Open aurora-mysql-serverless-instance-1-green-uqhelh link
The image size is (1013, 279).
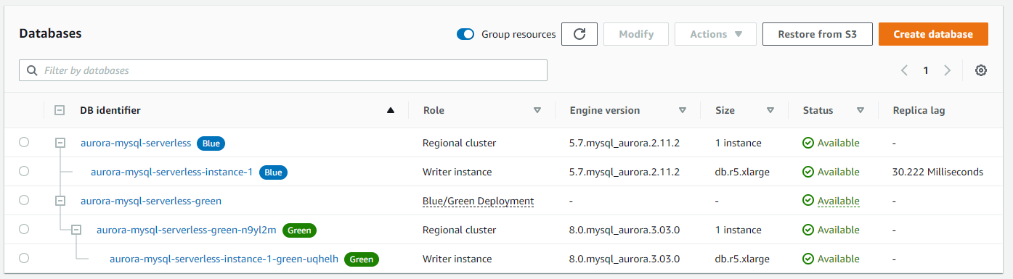(224, 259)
